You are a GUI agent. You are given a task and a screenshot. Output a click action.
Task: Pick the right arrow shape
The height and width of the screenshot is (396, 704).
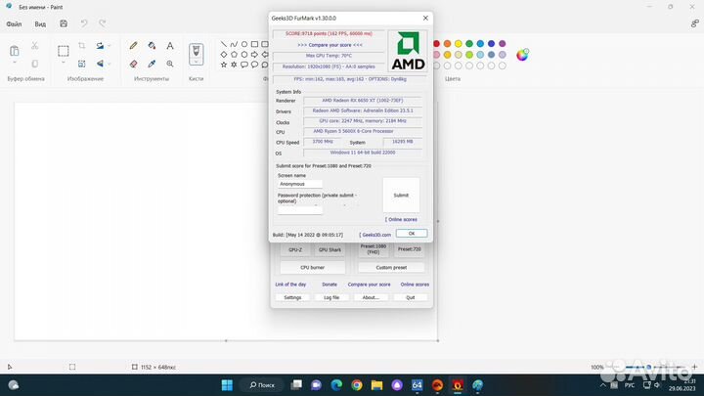coord(254,55)
